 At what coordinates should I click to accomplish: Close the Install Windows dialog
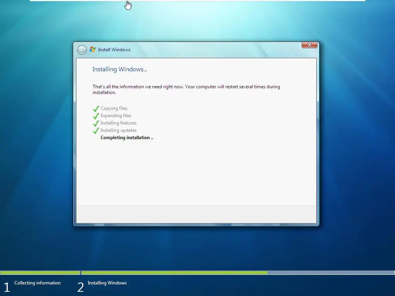click(x=309, y=45)
